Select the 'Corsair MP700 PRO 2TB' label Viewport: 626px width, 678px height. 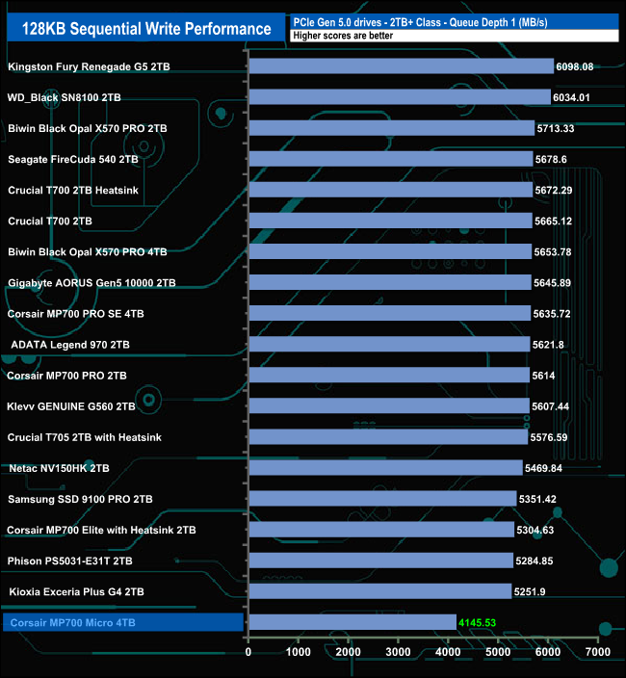(x=67, y=376)
